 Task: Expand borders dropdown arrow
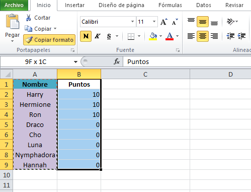(139, 36)
